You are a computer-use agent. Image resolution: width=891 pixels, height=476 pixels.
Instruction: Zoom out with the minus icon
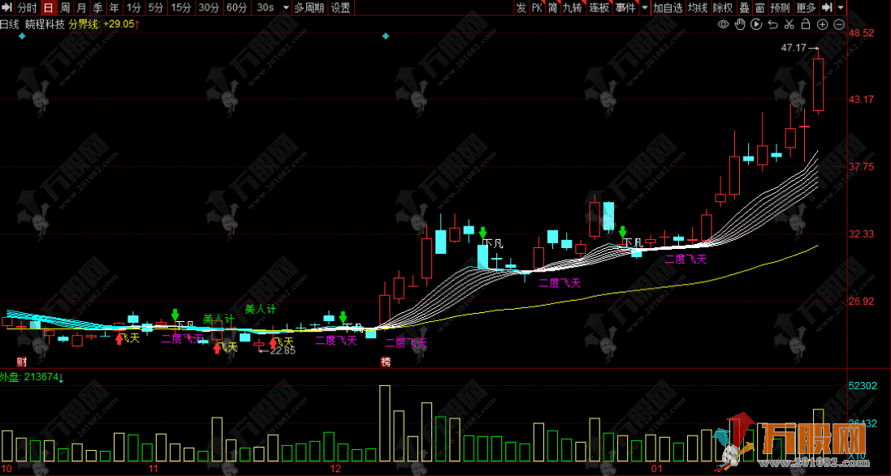838,24
